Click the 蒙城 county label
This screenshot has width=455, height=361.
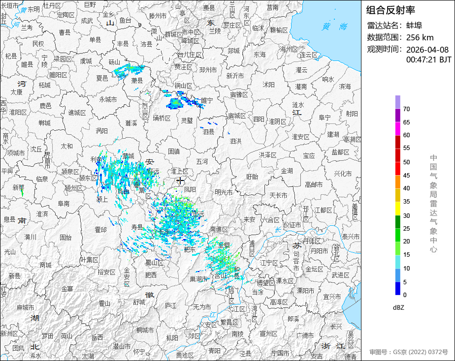(128, 156)
